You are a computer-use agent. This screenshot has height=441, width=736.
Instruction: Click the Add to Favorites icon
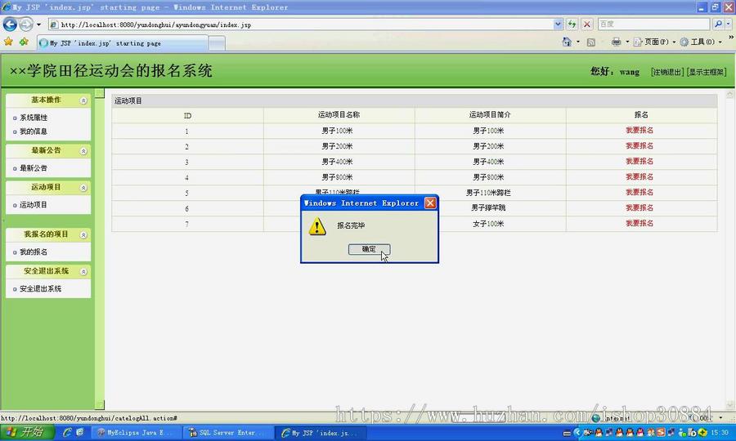pos(24,42)
